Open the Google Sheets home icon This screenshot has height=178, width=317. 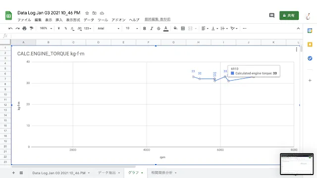[x=8, y=15]
